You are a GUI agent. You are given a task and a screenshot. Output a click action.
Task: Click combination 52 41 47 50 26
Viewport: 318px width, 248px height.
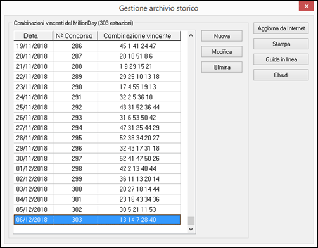139,158
